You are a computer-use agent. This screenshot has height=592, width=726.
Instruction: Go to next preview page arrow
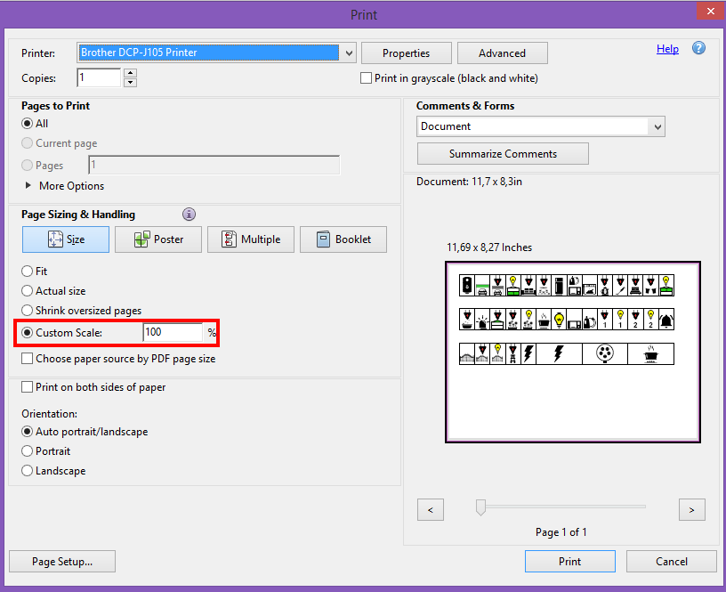click(691, 509)
